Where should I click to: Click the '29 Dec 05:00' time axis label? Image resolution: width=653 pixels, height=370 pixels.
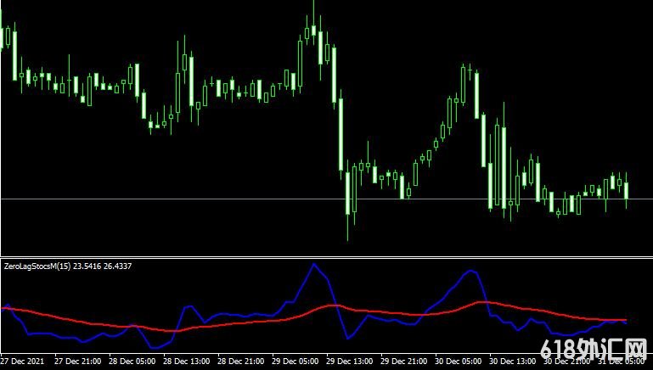click(x=296, y=362)
